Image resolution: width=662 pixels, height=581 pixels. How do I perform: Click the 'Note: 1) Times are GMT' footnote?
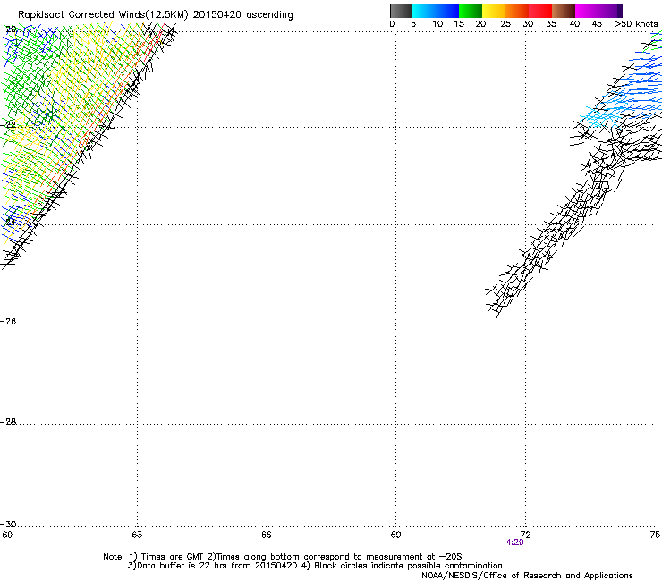pyautogui.click(x=154, y=557)
